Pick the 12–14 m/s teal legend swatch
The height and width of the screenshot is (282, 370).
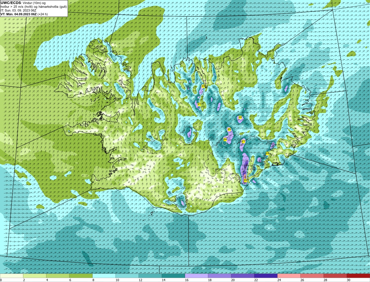tap(150, 276)
